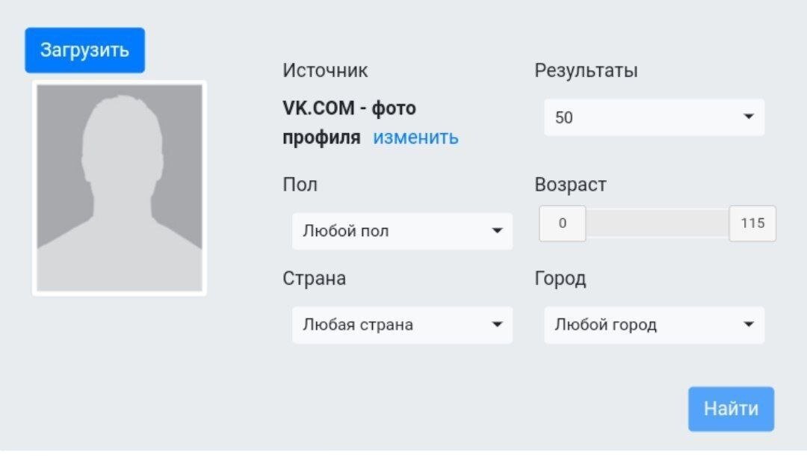Click the arrow icon on the 50 dropdown
Image resolution: width=807 pixels, height=456 pixels.
click(x=749, y=117)
